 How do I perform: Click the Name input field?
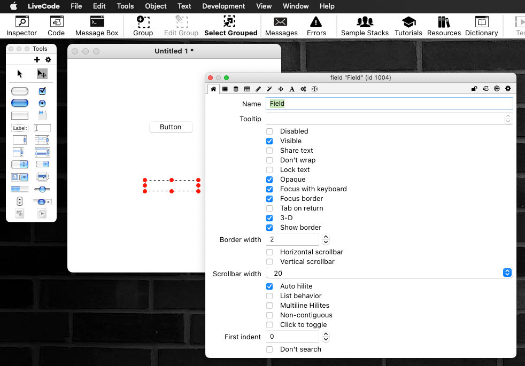[389, 104]
